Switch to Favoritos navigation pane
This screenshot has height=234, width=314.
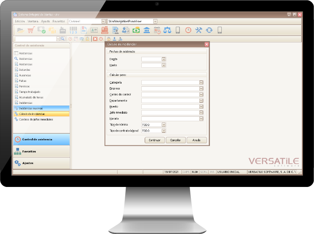click(x=41, y=151)
